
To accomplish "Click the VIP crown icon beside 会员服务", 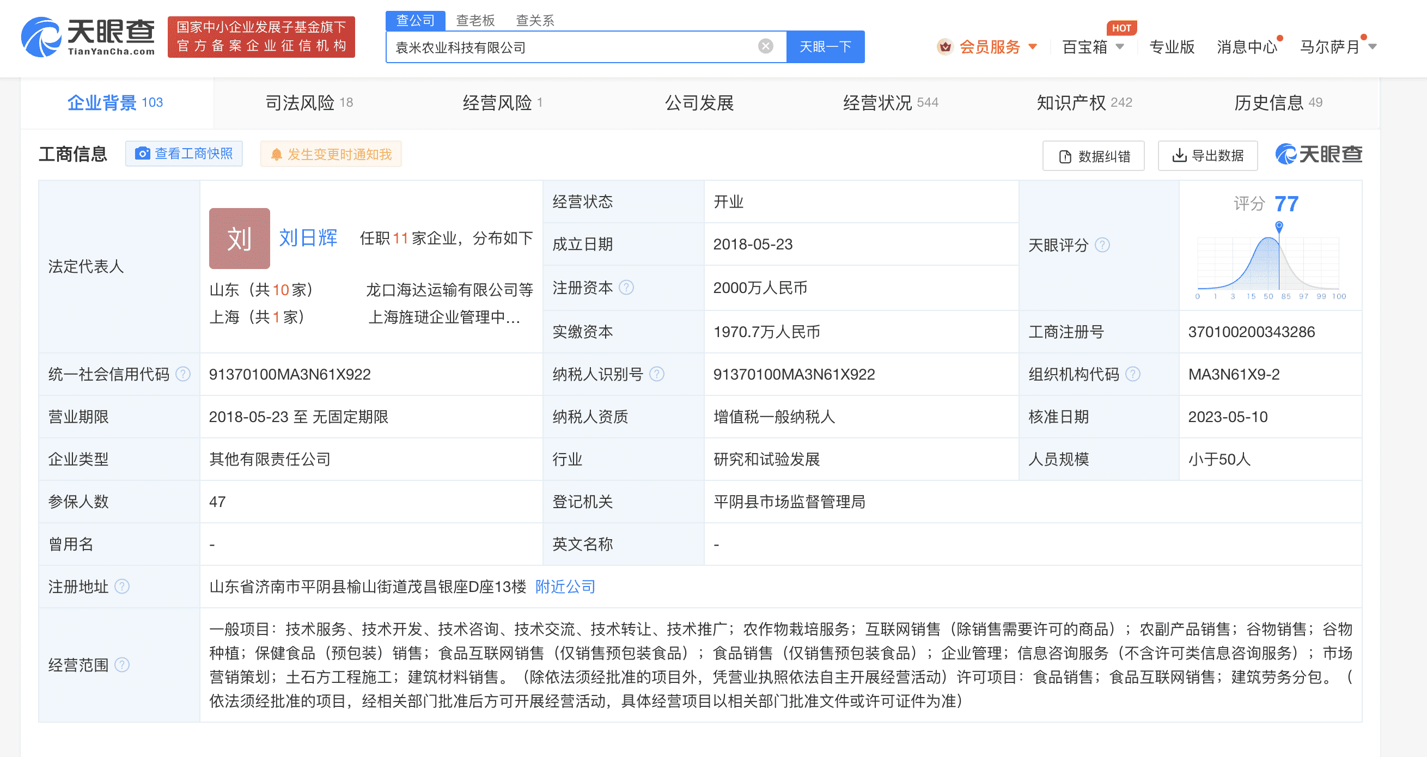I will click(x=945, y=47).
